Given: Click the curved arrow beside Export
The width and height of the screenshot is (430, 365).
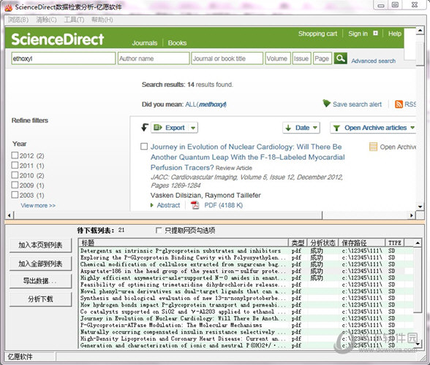Looking at the screenshot, I should coord(145,127).
